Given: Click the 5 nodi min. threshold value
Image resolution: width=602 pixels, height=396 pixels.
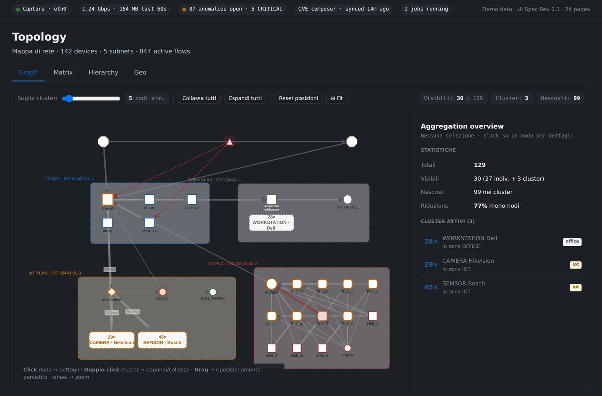Looking at the screenshot, I should click(x=147, y=98).
